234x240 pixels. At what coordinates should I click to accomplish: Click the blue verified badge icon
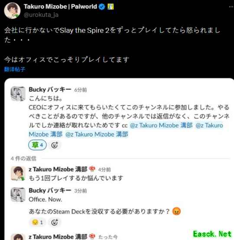click(102, 6)
